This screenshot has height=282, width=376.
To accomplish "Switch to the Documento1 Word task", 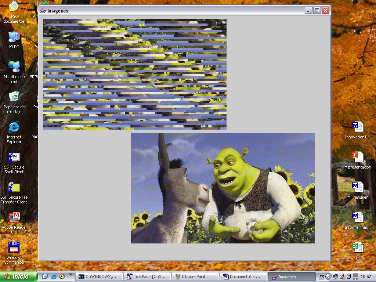I will pos(243,276).
